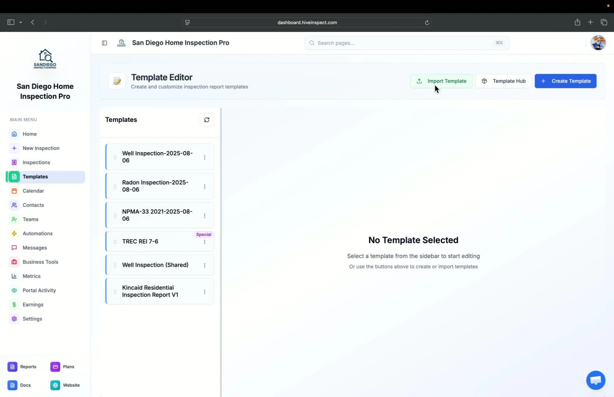Open Docs shortcut icon
The height and width of the screenshot is (397, 614).
pos(12,385)
